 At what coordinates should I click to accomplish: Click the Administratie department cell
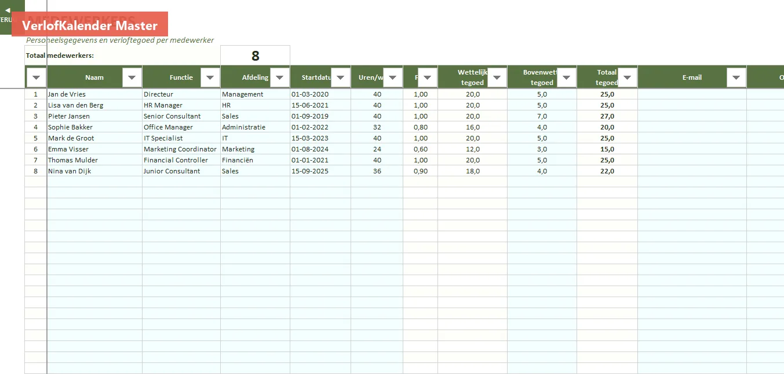click(256, 127)
